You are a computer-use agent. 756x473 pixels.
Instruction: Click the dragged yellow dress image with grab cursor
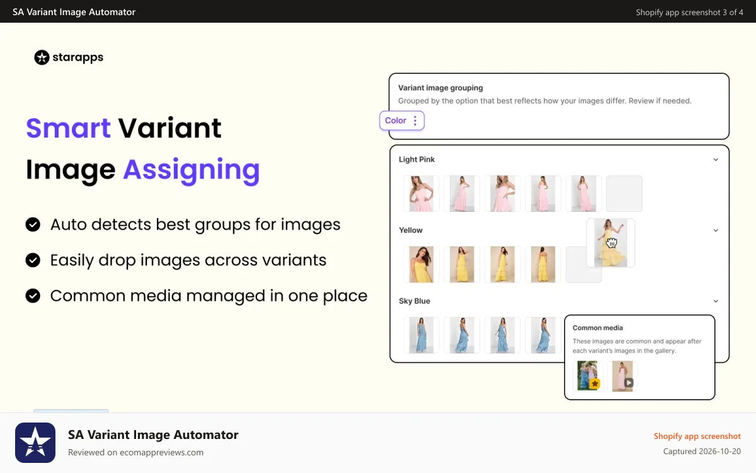tap(610, 243)
